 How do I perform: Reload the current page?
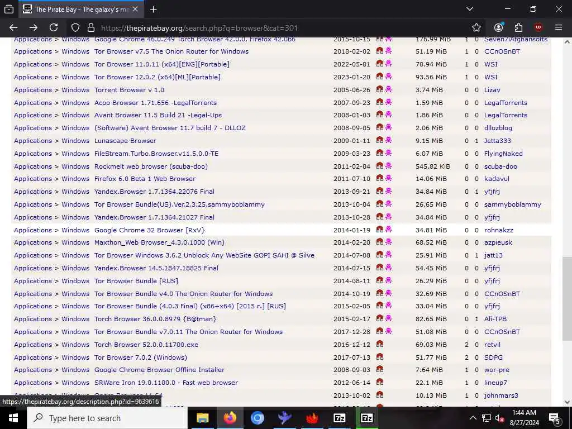(54, 28)
